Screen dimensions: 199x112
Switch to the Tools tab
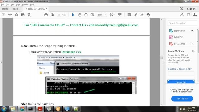[x=16, y=9]
